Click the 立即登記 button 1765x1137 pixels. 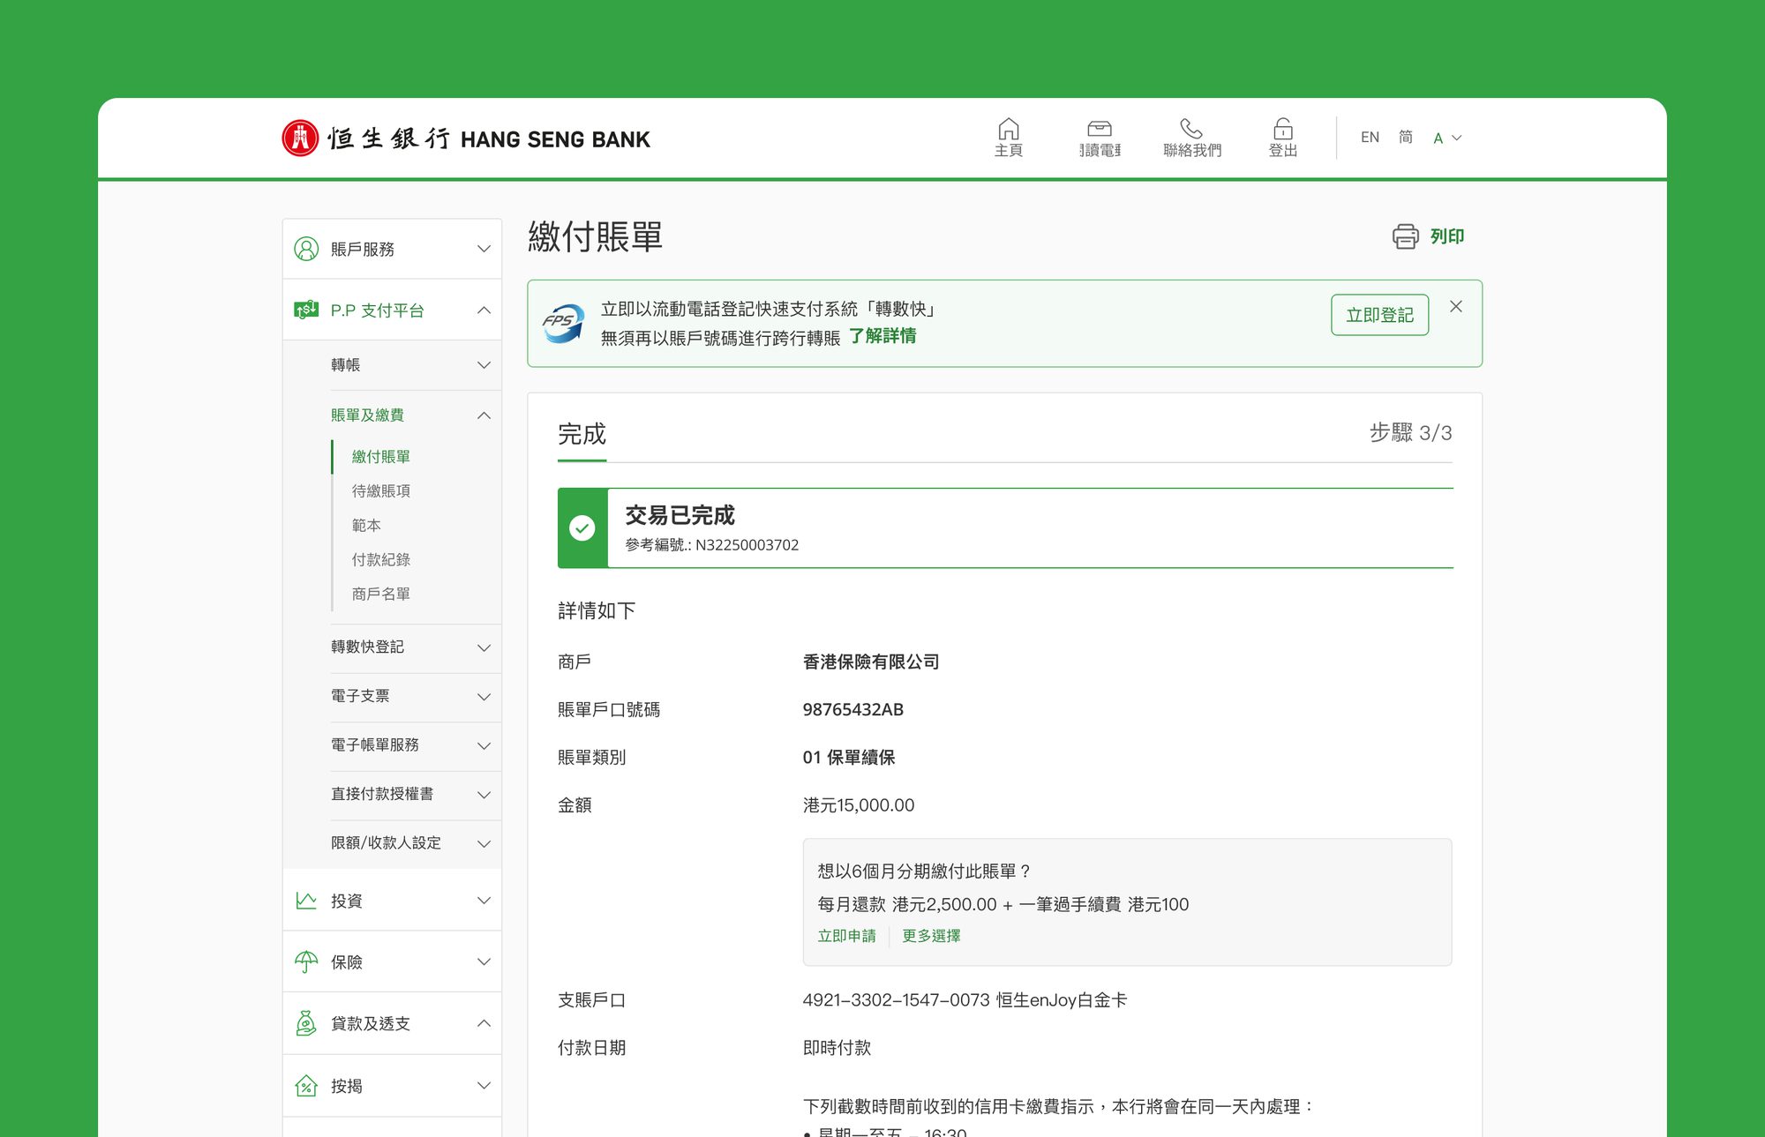coord(1379,315)
